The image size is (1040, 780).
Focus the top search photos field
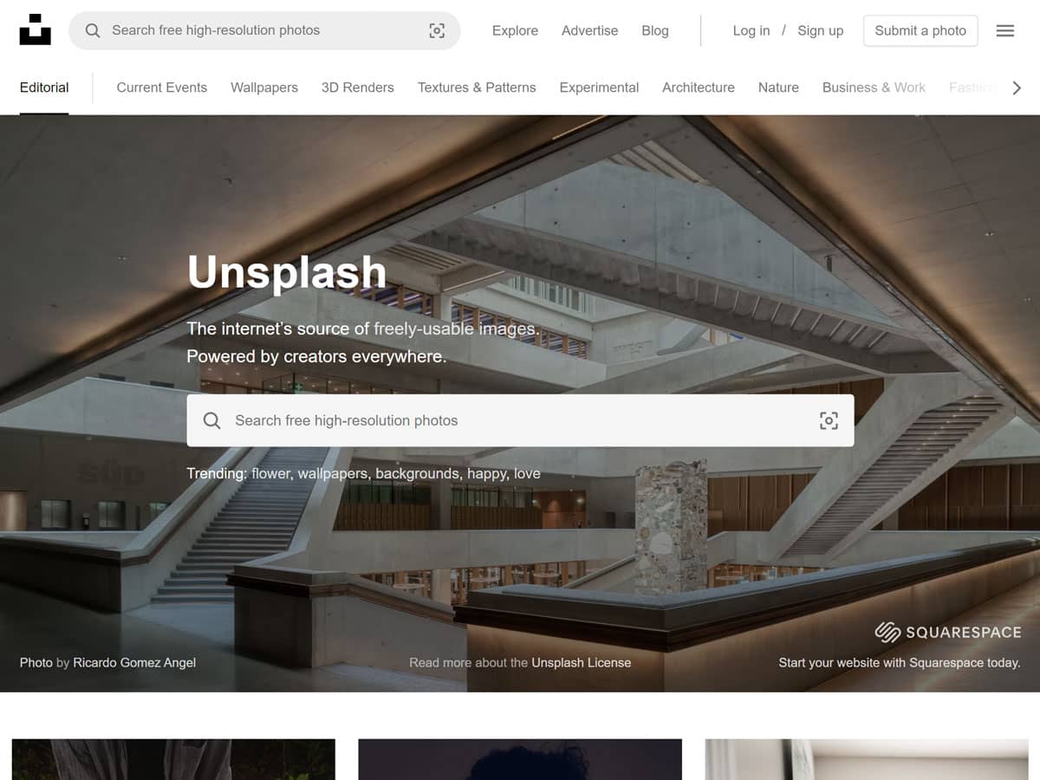point(264,30)
